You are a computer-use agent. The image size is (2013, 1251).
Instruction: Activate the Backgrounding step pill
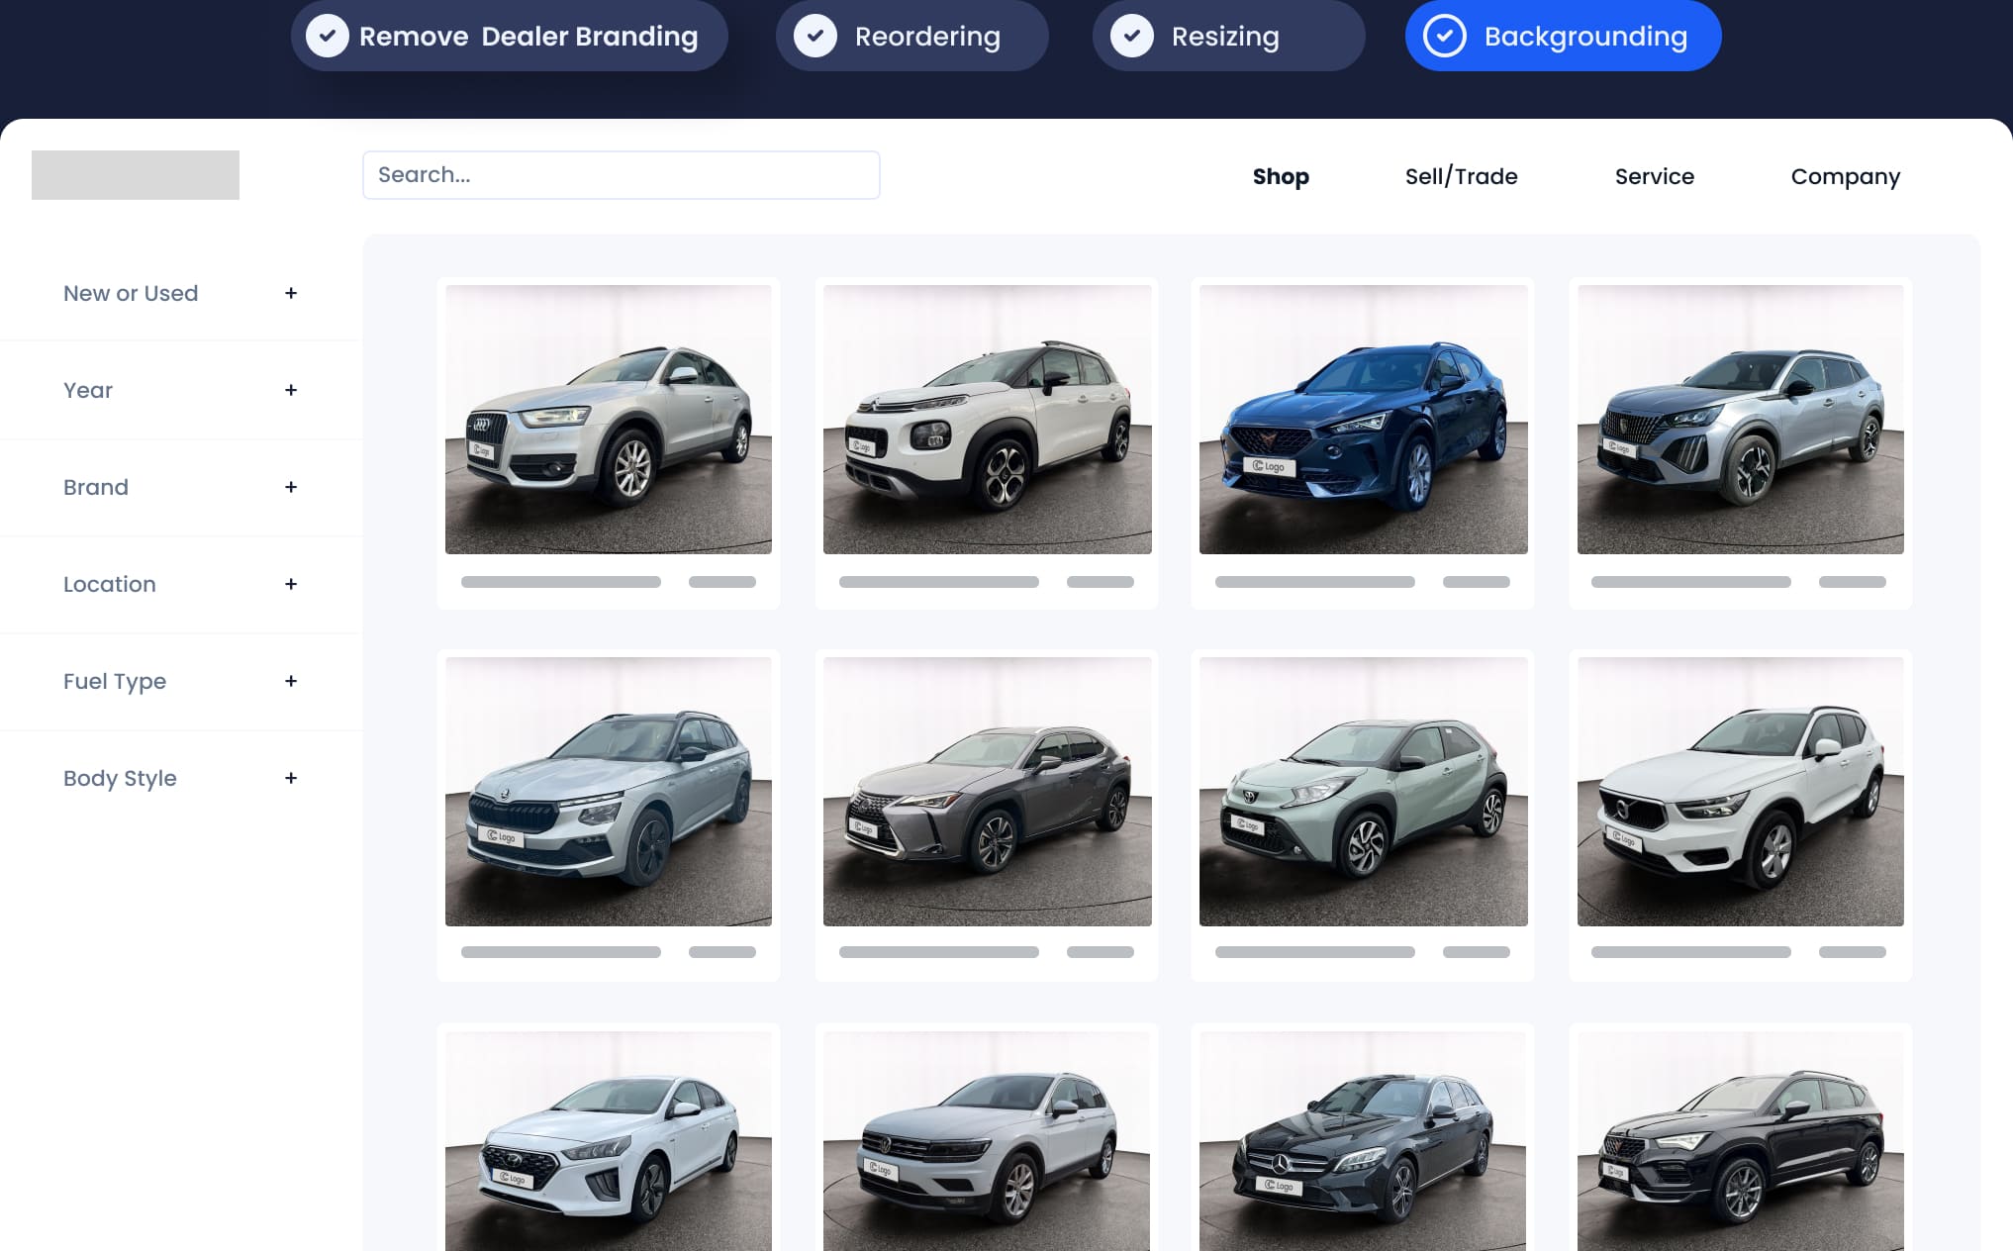pyautogui.click(x=1563, y=36)
